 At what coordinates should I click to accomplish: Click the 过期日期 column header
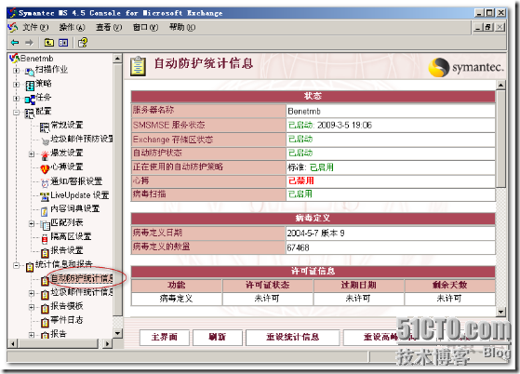[x=358, y=285]
